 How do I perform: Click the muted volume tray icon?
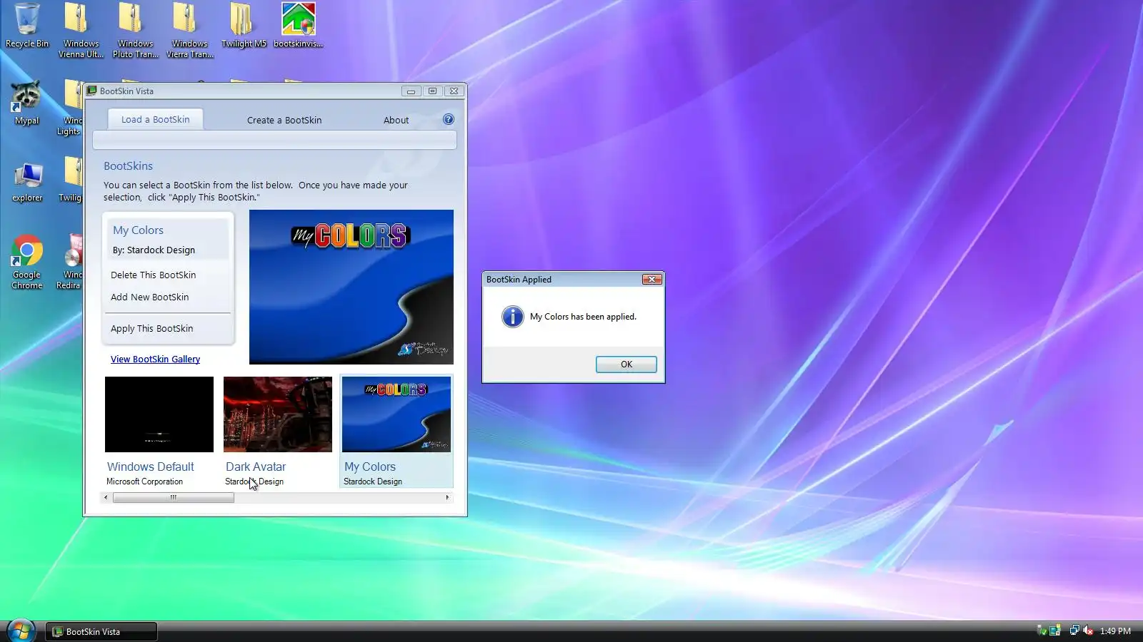coord(1088,631)
